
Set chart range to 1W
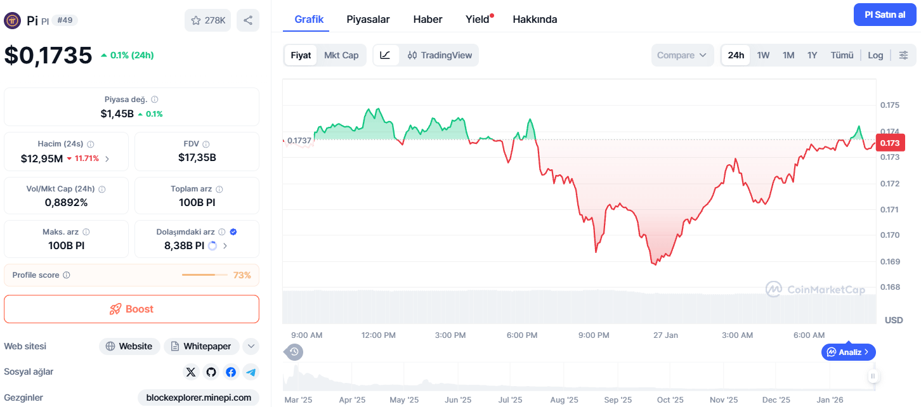tap(763, 55)
